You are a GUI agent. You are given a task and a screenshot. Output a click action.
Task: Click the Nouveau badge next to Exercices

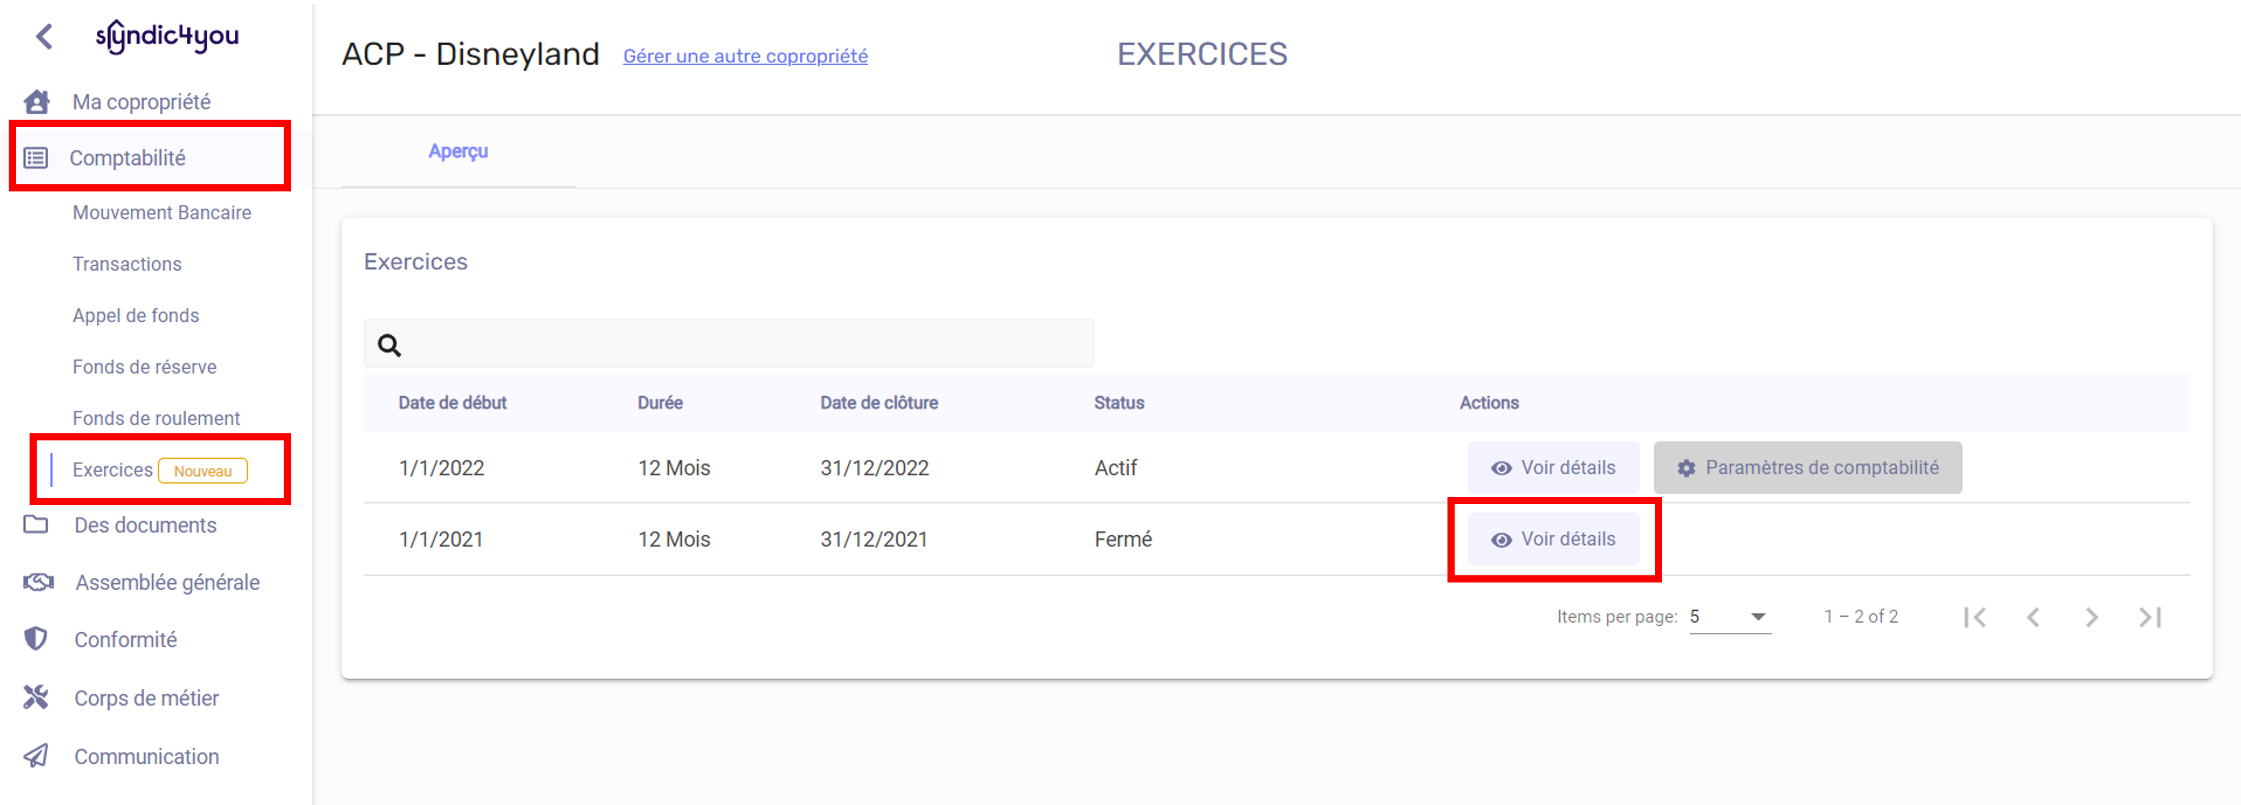203,470
